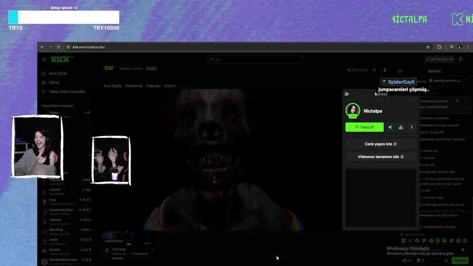Image resolution: width=473 pixels, height=266 pixels.
Task: Click the pin icon on the pinned message
Action: (457, 101)
